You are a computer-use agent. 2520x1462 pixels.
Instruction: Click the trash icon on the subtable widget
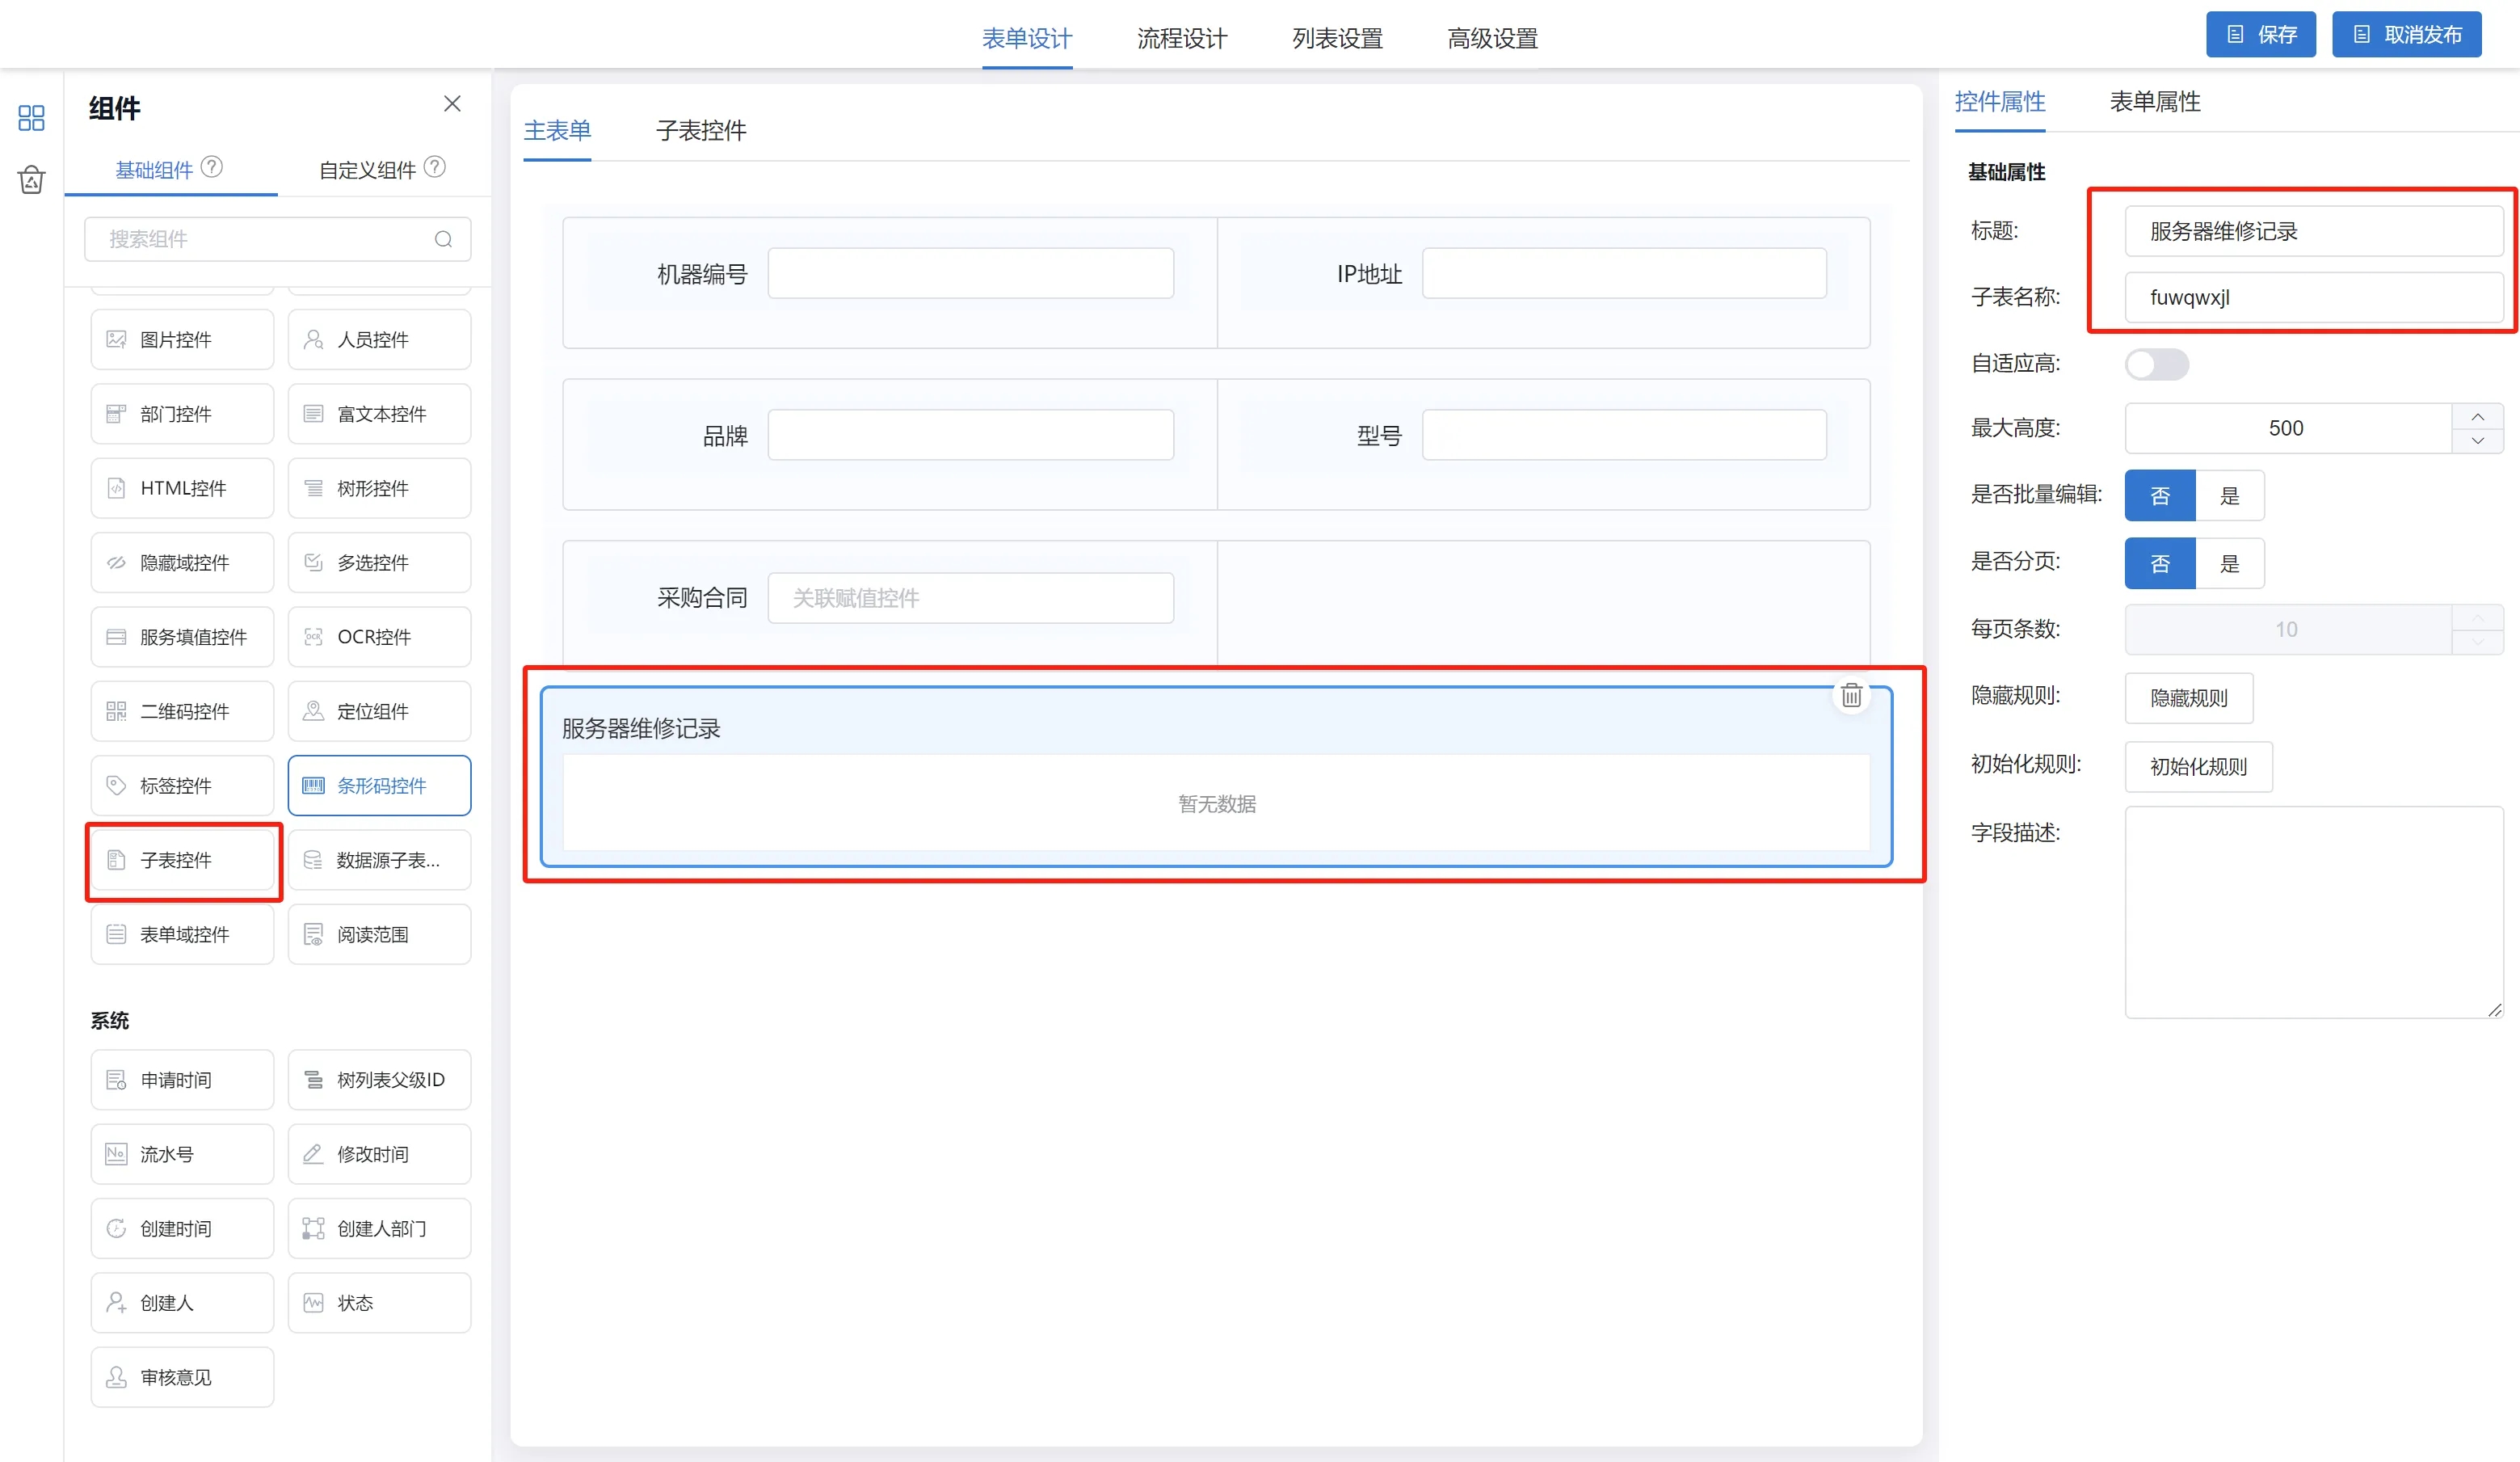point(1851,695)
